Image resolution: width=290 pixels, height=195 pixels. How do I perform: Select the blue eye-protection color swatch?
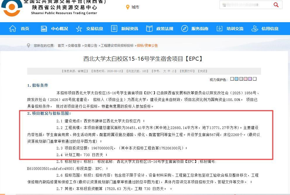237,79
